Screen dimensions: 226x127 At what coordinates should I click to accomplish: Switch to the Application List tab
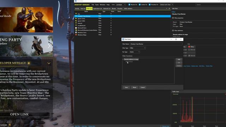click(x=97, y=8)
